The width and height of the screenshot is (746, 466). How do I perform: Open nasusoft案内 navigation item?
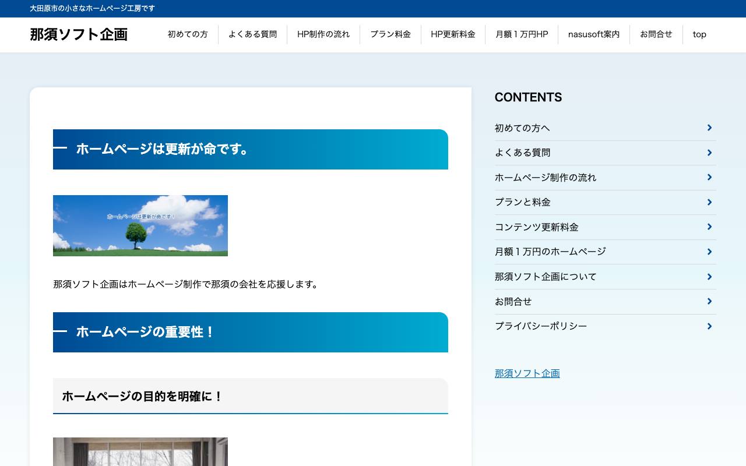594,34
